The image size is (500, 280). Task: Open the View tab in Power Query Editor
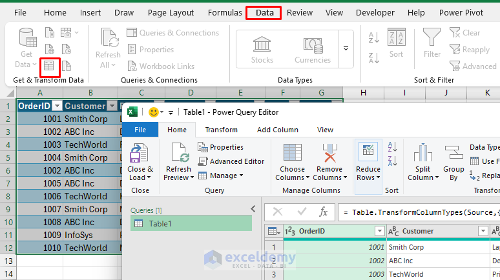coord(325,130)
